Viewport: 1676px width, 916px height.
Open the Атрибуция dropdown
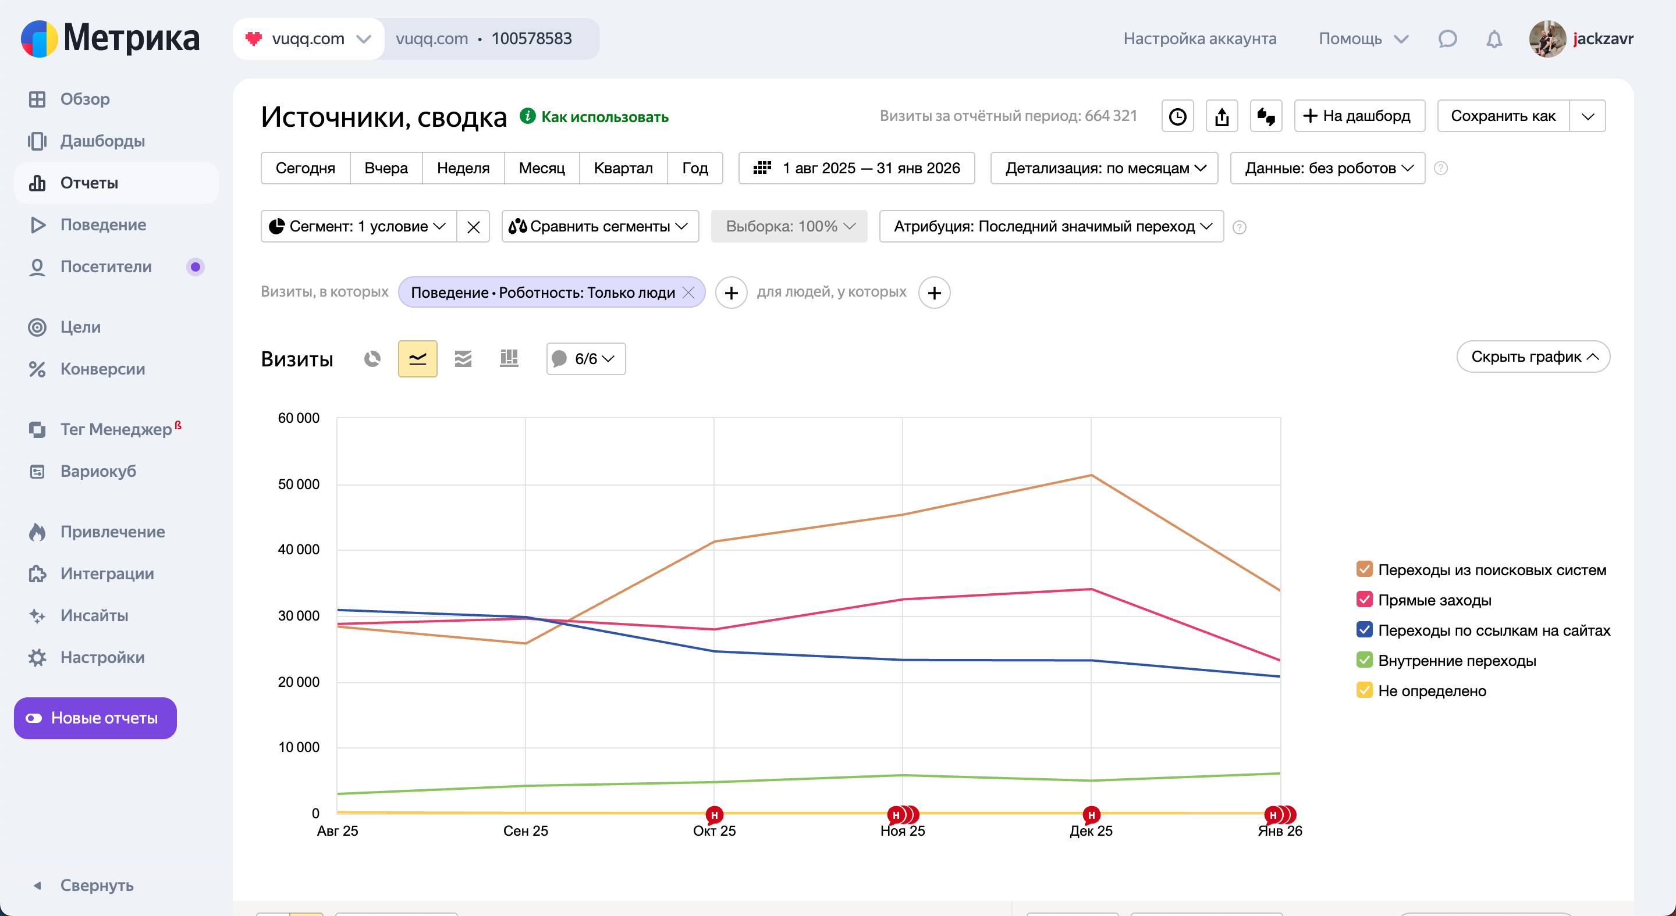click(1051, 226)
